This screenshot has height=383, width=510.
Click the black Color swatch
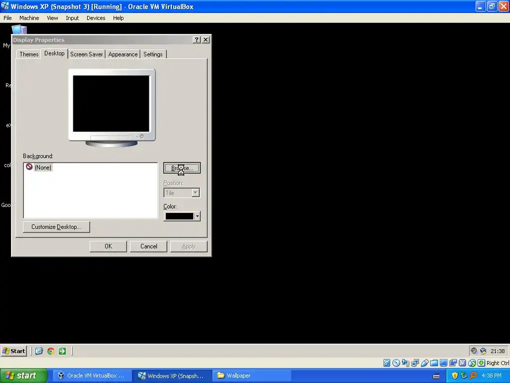[x=179, y=216]
